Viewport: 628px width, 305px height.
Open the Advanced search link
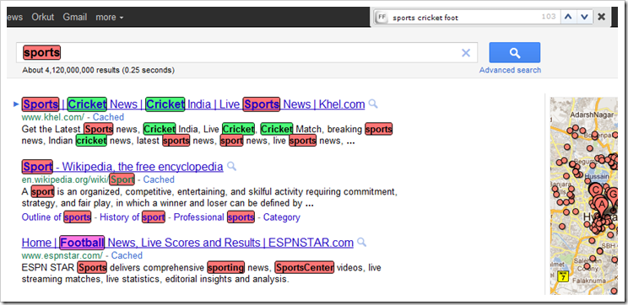[x=510, y=70]
